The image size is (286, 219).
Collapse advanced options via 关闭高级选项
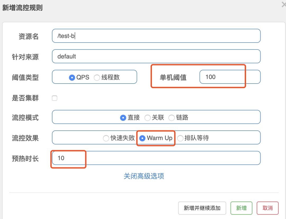[144, 176]
